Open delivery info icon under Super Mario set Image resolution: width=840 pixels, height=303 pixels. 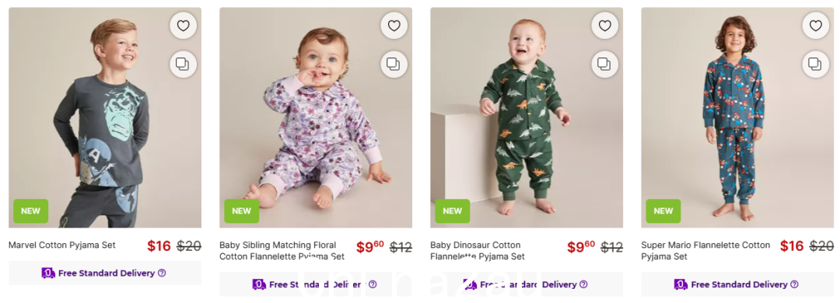coord(794,284)
